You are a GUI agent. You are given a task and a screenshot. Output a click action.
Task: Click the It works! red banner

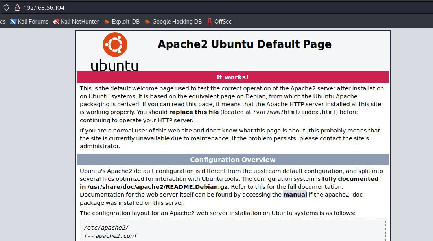click(233, 77)
